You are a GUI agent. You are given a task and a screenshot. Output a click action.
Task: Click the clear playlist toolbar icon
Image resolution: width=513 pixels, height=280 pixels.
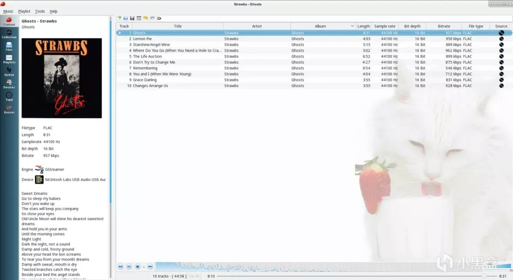(x=139, y=19)
